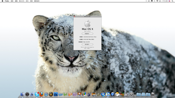The image size is (175, 98).
Task: Open Applications folder stack in dock
Action: [x=139, y=94]
